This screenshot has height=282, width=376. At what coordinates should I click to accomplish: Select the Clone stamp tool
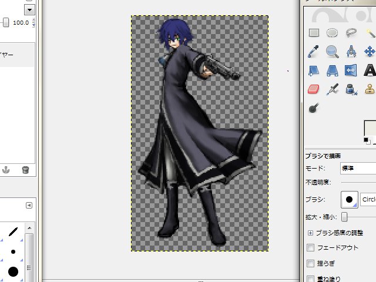370,89
